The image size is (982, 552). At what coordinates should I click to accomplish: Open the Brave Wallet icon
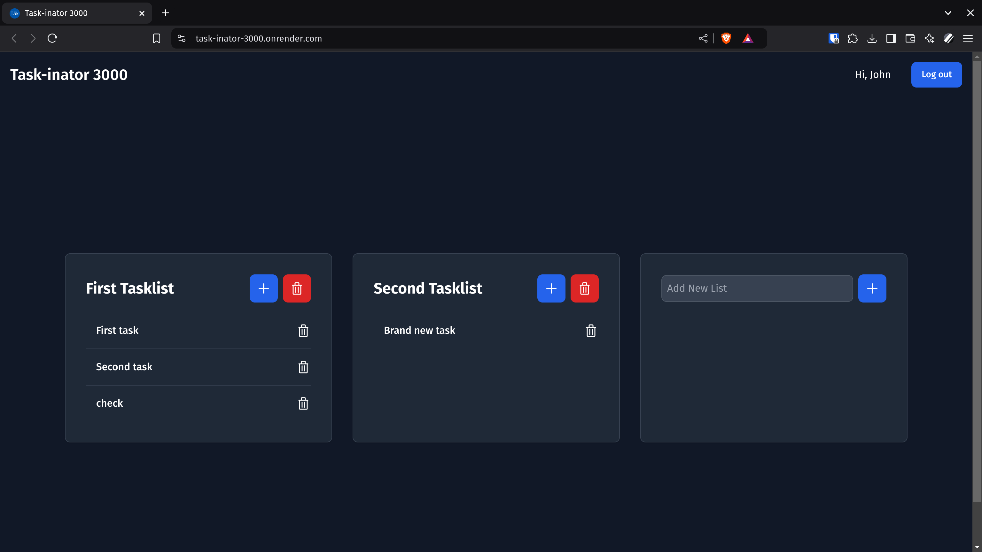tap(910, 38)
